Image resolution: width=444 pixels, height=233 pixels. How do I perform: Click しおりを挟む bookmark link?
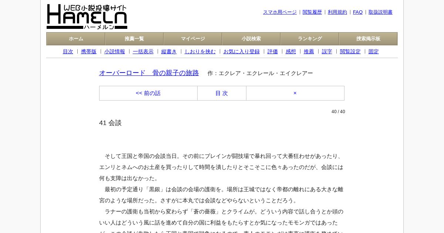(200, 52)
